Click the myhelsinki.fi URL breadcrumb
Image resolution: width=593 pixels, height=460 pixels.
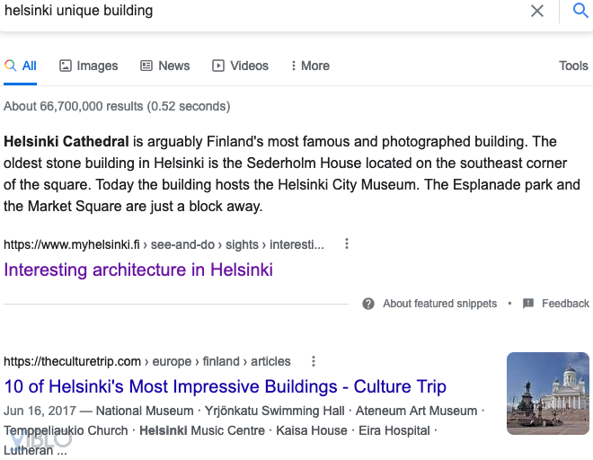[x=164, y=244]
